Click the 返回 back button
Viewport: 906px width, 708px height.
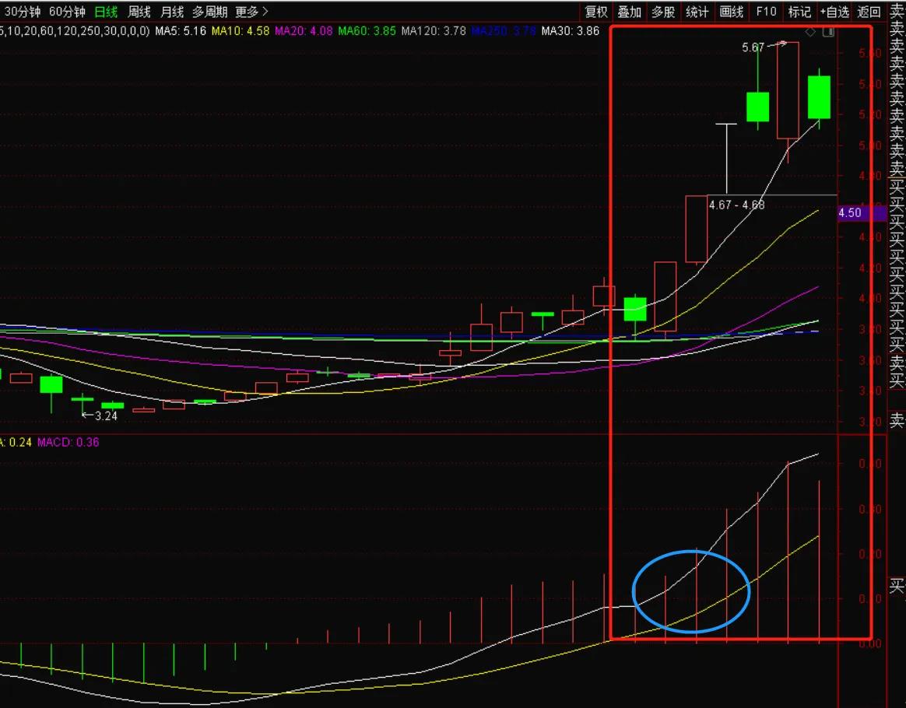tap(869, 12)
